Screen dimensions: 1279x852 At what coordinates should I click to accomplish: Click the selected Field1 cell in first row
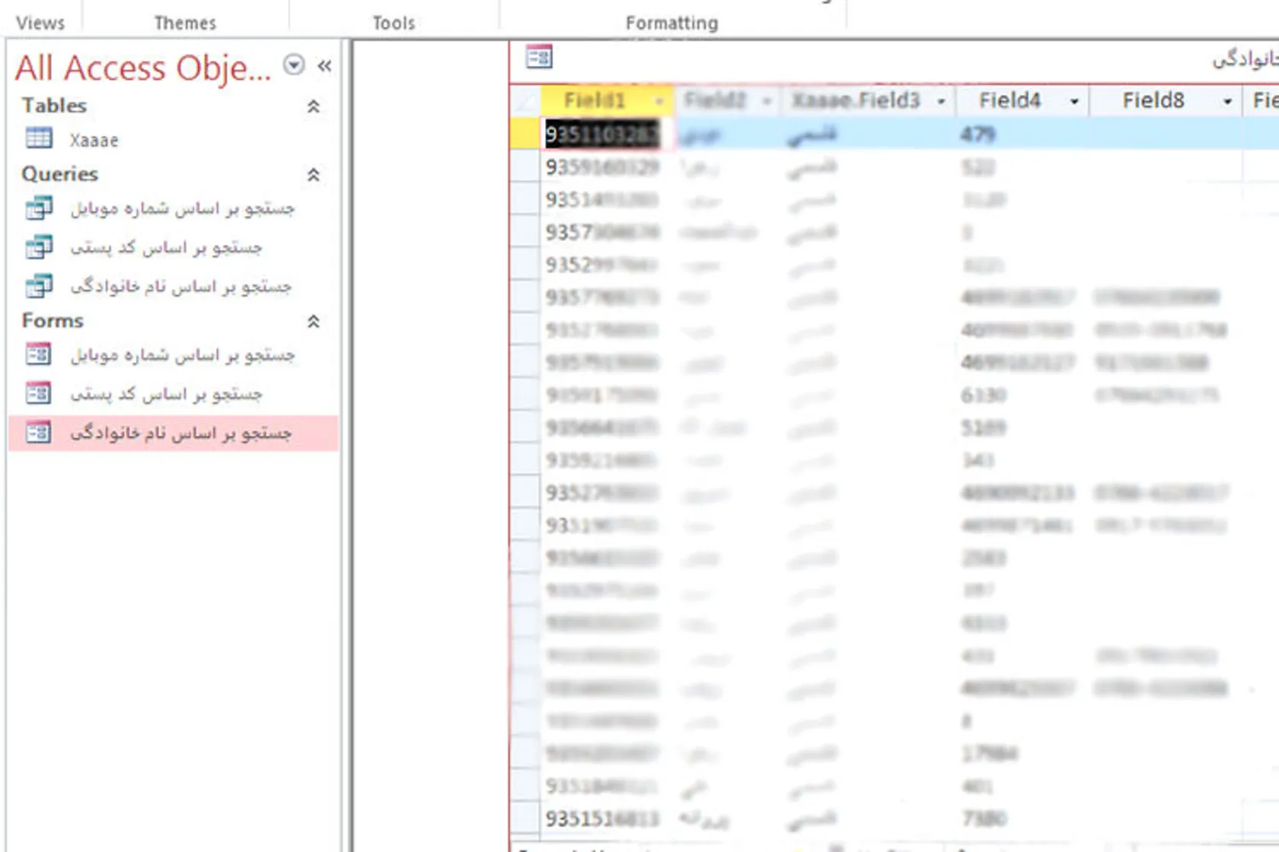601,135
